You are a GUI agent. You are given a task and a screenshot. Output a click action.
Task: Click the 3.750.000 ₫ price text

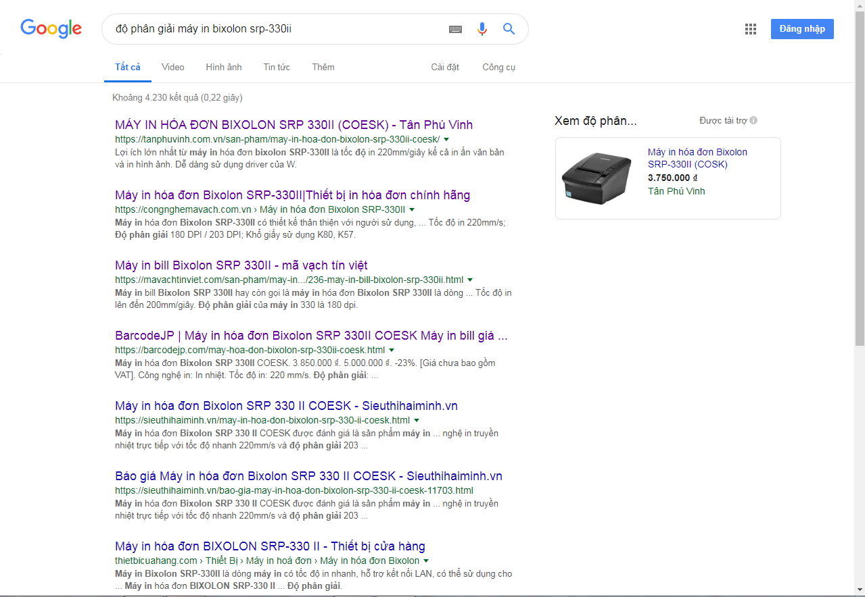click(673, 178)
